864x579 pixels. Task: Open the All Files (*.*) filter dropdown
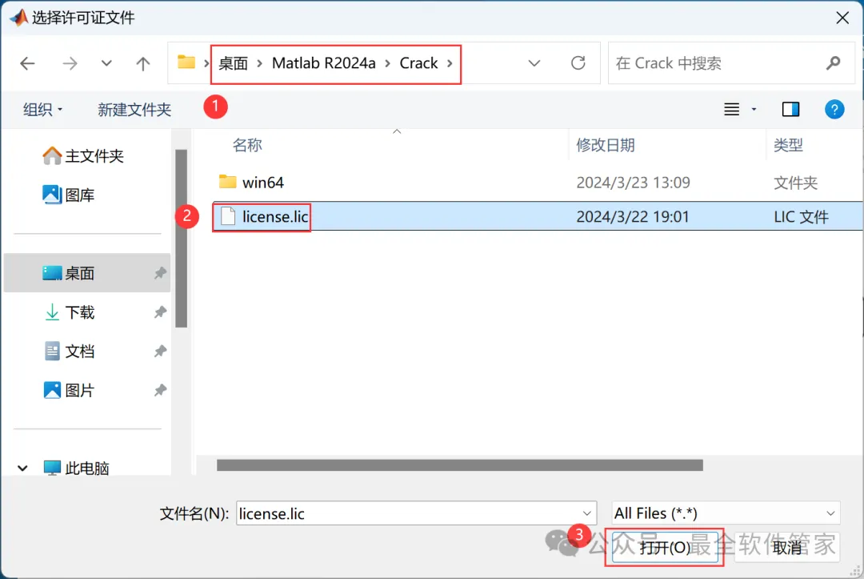pos(725,513)
